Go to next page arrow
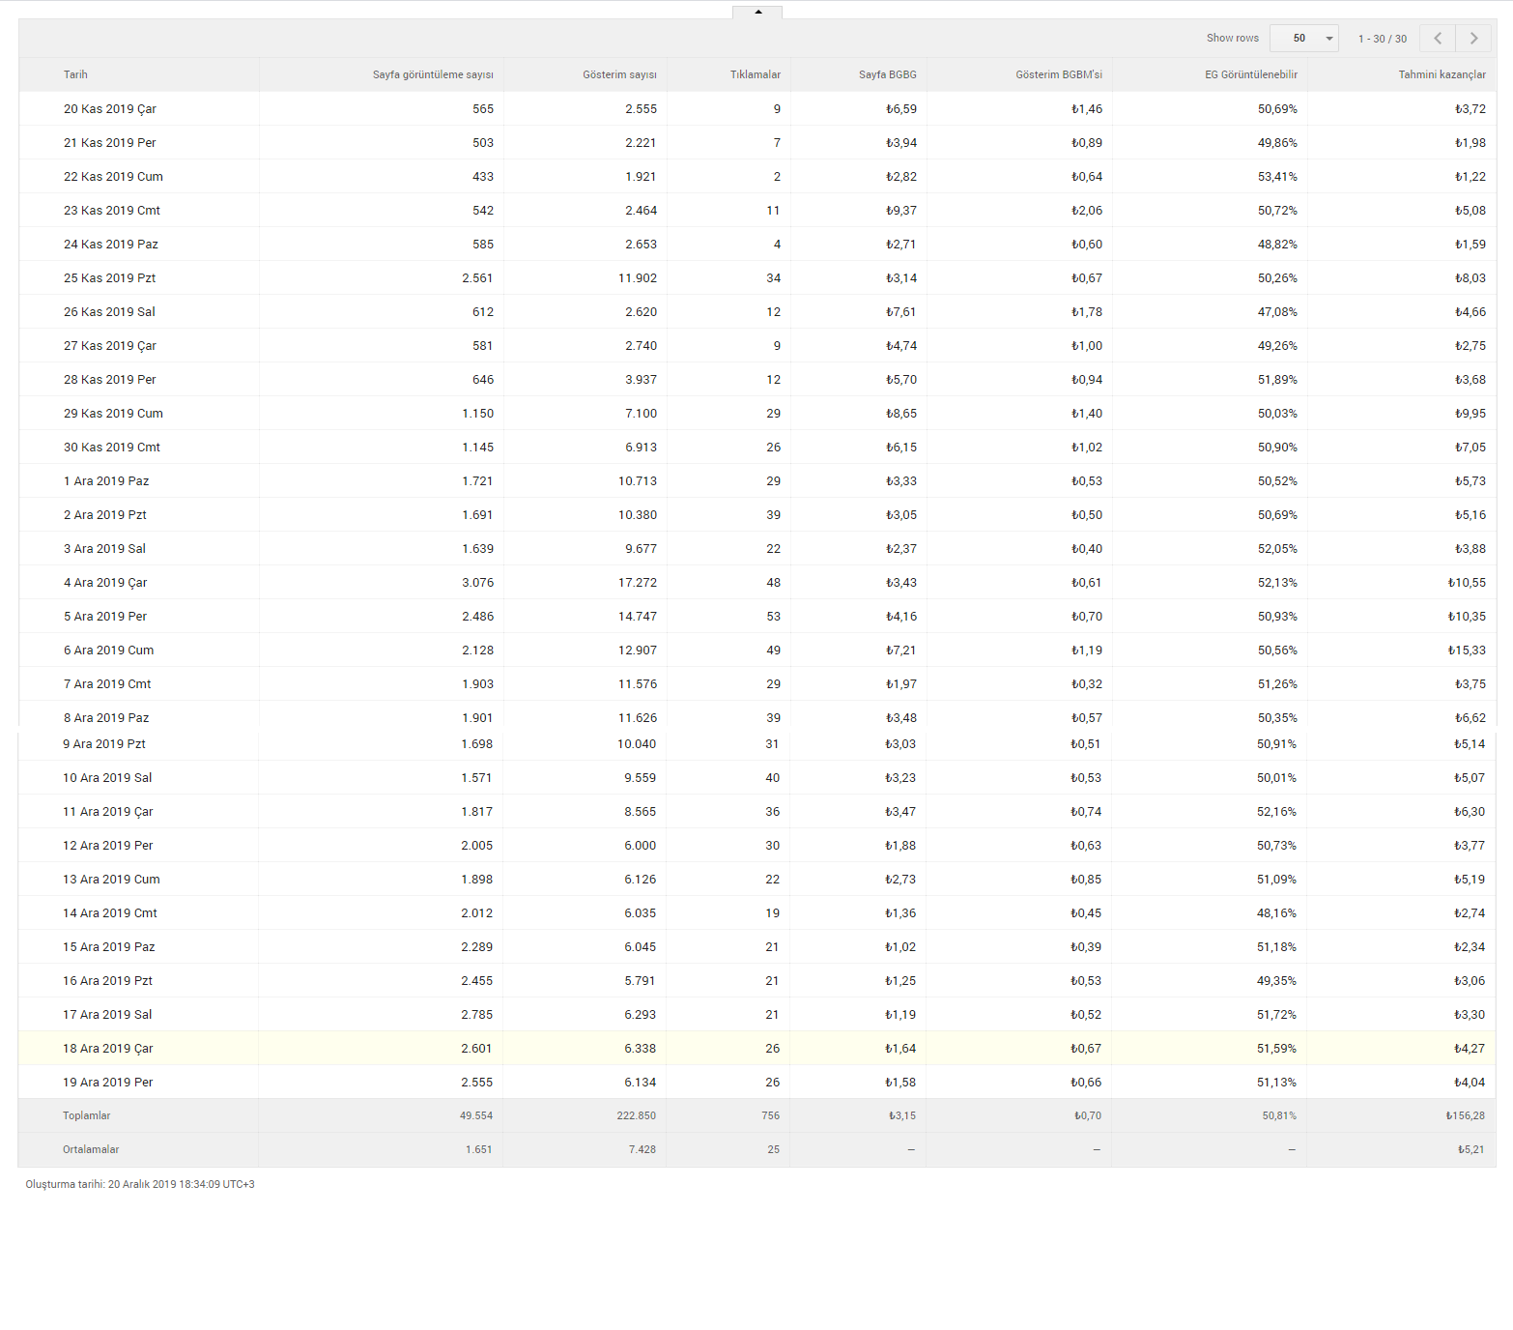Viewport: 1513px width, 1330px height. [1473, 39]
